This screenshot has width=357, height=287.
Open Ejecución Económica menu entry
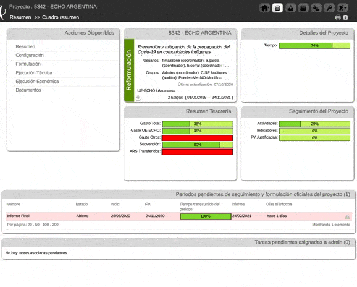pos(37,82)
